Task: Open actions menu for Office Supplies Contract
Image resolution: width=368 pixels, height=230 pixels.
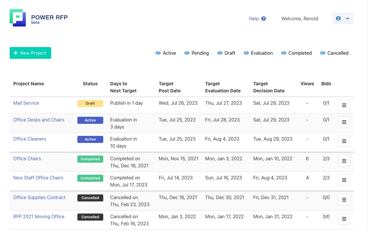Action: tap(344, 200)
